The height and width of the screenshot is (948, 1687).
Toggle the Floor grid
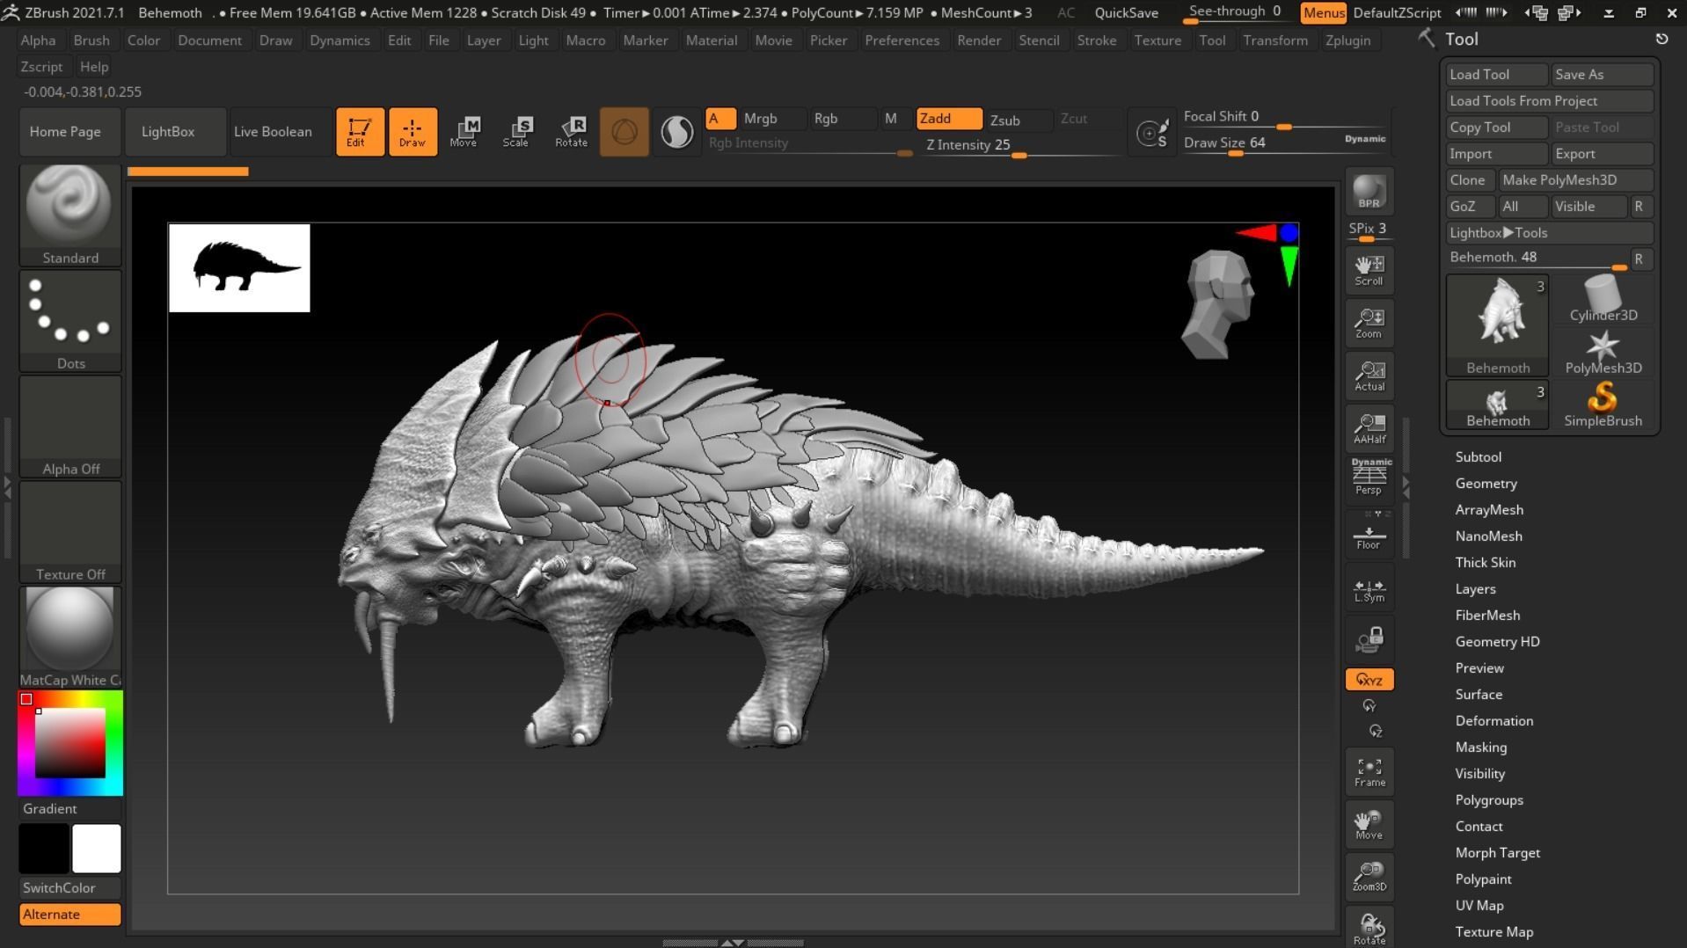(x=1369, y=535)
